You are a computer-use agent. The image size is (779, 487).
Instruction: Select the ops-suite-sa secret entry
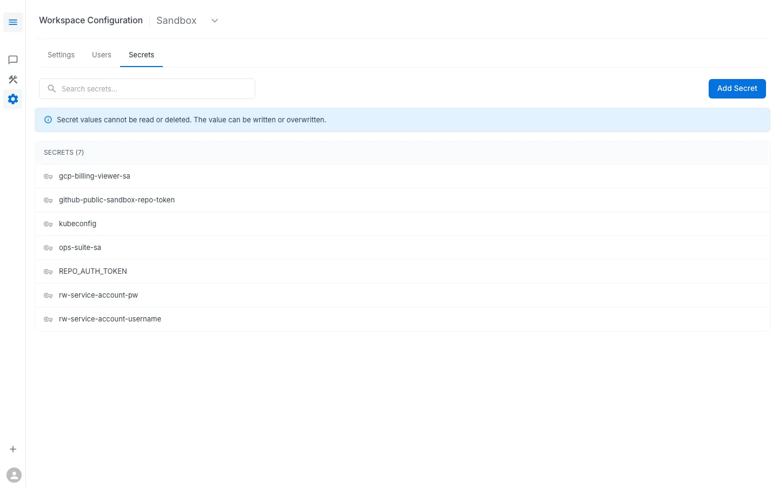(x=80, y=247)
